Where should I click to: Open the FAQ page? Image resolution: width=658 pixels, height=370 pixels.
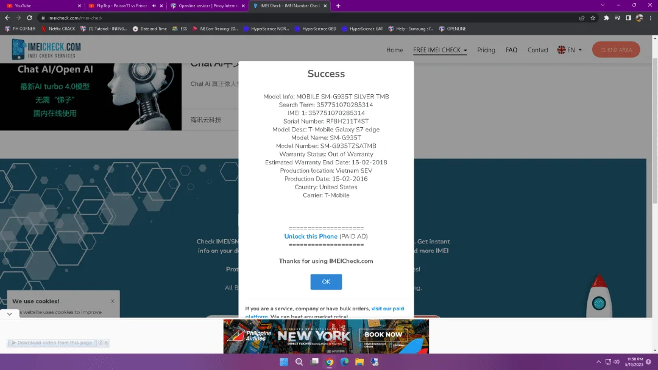click(511, 50)
